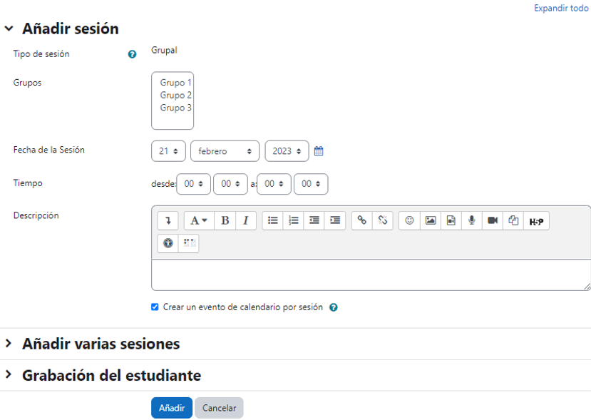Open the year dropdown showing 2023
The width and height of the screenshot is (591, 420).
[x=287, y=150]
